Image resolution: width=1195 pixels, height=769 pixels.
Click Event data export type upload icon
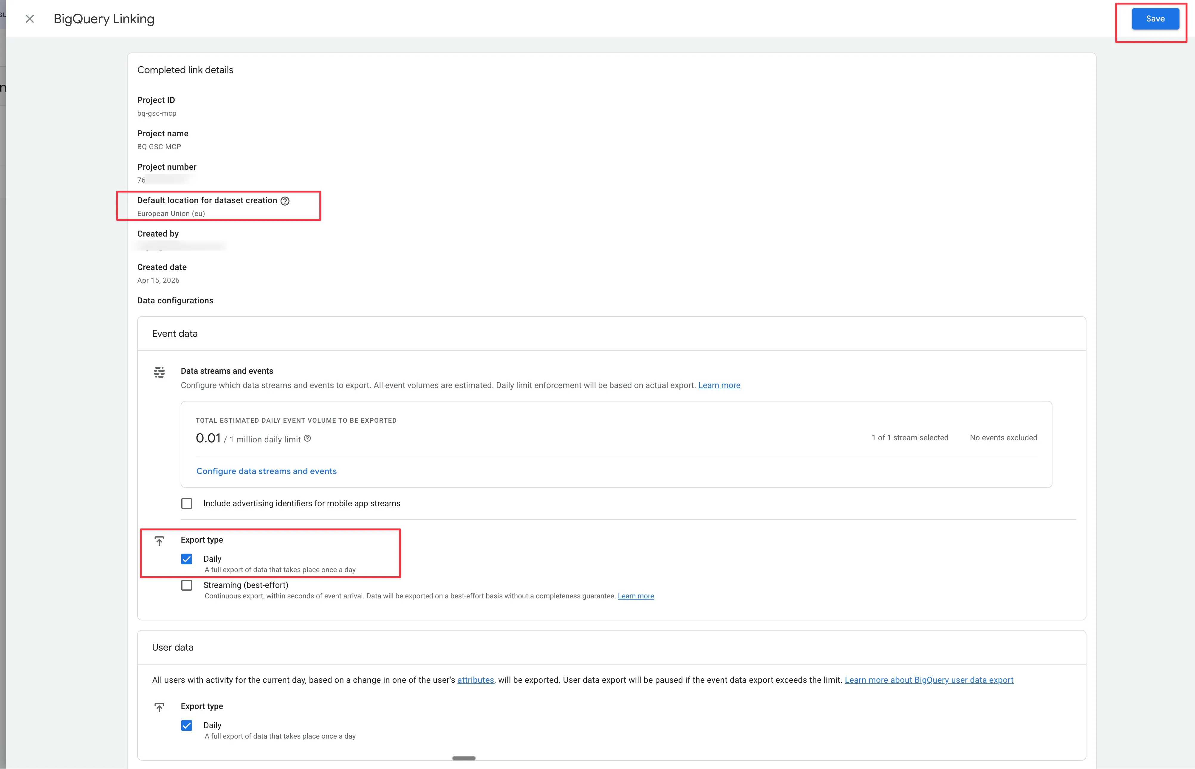[x=159, y=541]
